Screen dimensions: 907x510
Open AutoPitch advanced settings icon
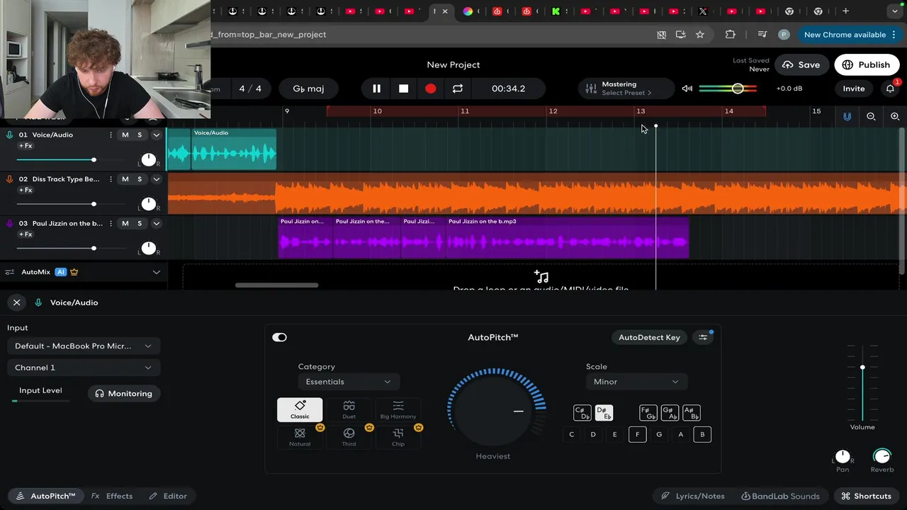tap(703, 337)
